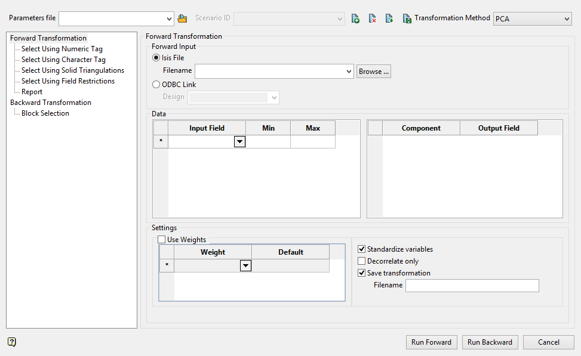This screenshot has width=581, height=356.
Task: Open Select Using Solid Triangulations tree item
Action: pyautogui.click(x=73, y=70)
